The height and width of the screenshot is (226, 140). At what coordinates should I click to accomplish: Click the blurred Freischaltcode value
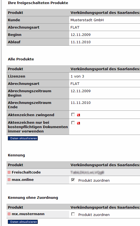coord(87,172)
